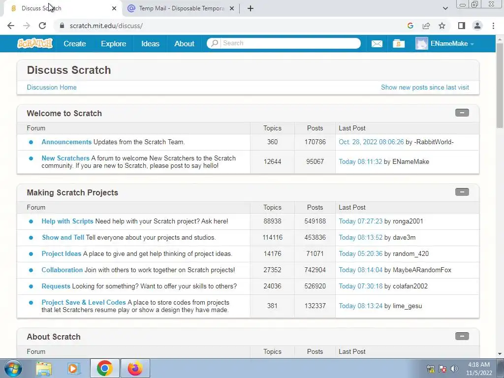Open the Help with Scripts forum
504x378 pixels.
point(67,221)
